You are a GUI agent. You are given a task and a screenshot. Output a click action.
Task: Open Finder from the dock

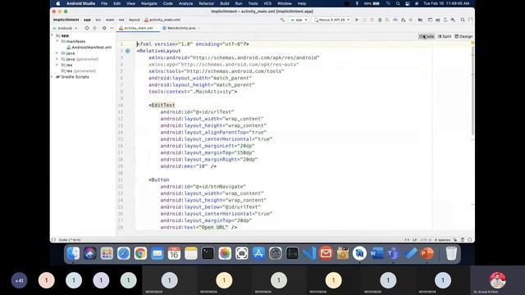coord(73,253)
